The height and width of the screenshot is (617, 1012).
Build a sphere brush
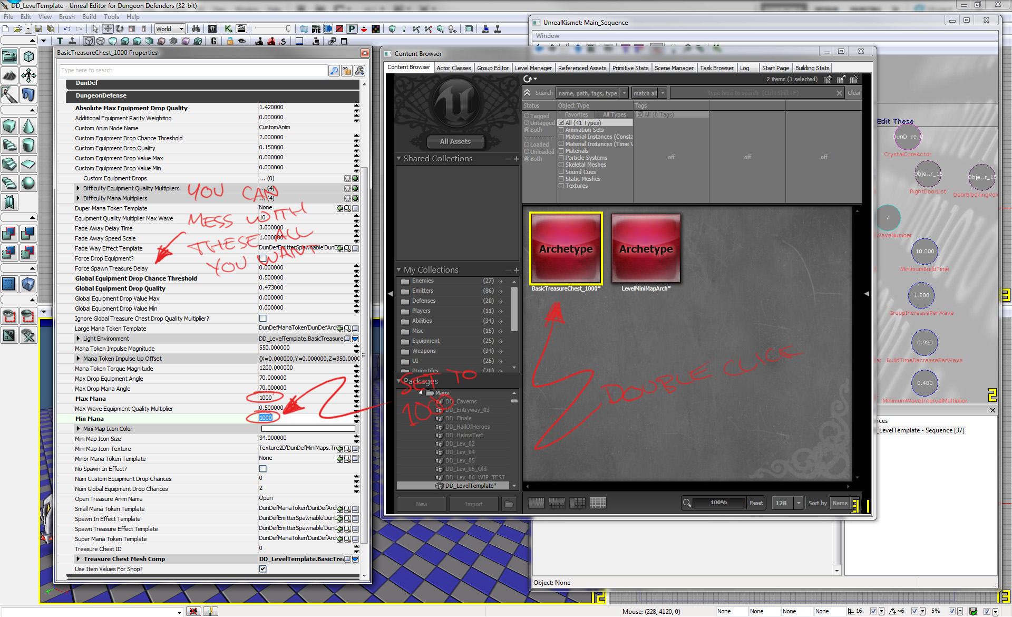[28, 183]
